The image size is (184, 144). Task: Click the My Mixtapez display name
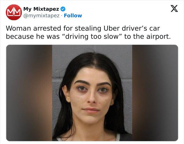point(41,9)
